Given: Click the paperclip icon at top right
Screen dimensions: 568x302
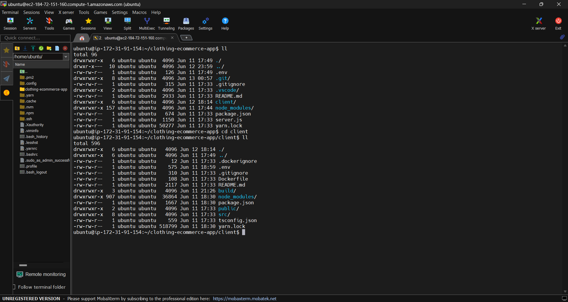Looking at the screenshot, I should [x=562, y=37].
